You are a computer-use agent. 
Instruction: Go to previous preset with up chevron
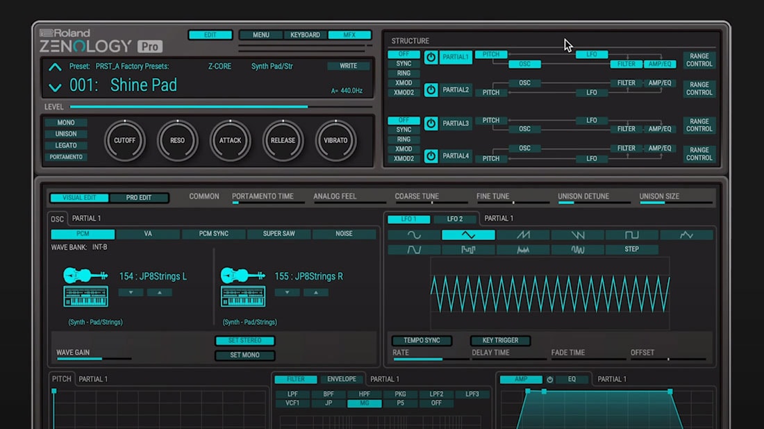pyautogui.click(x=55, y=67)
